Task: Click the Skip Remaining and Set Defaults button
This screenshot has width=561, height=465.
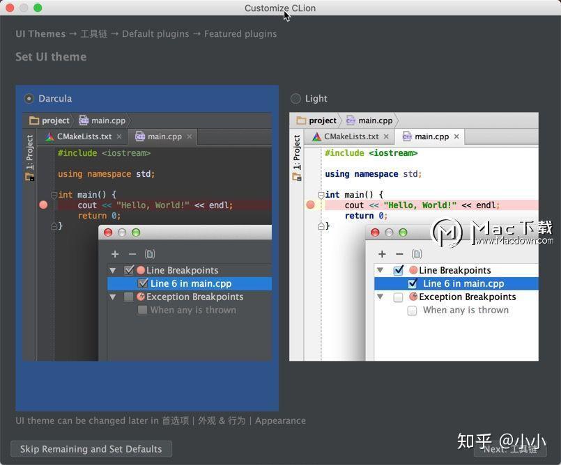Action: pyautogui.click(x=91, y=449)
